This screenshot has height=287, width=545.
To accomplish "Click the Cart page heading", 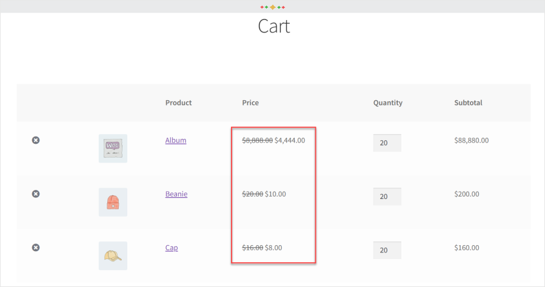I will point(273,27).
